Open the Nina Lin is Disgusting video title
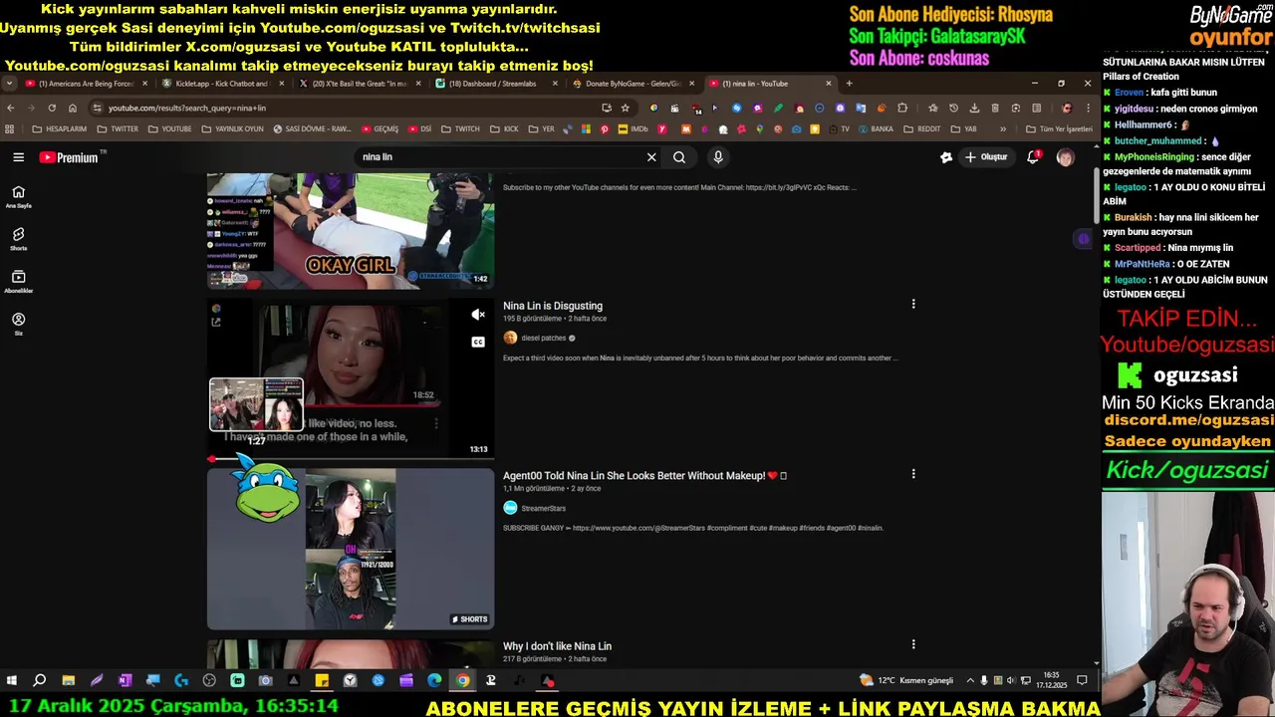 [553, 306]
